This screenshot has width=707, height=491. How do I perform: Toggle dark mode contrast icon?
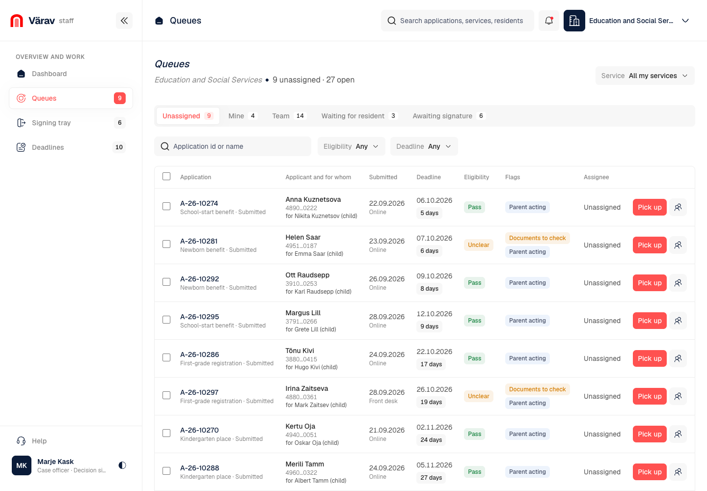[122, 465]
